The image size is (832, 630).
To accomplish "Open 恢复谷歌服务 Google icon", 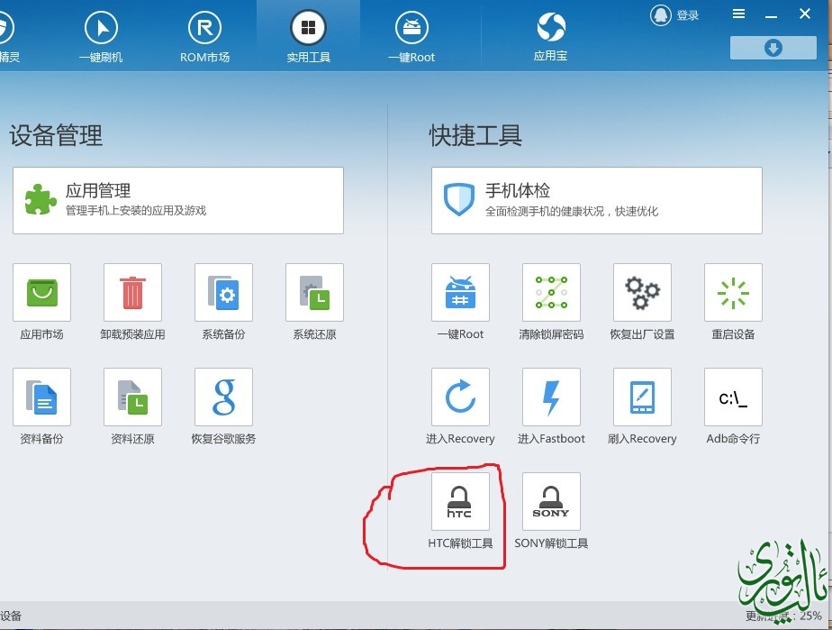I will (223, 397).
